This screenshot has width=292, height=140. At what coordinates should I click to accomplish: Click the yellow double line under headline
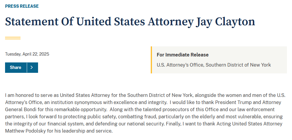coord(13,38)
